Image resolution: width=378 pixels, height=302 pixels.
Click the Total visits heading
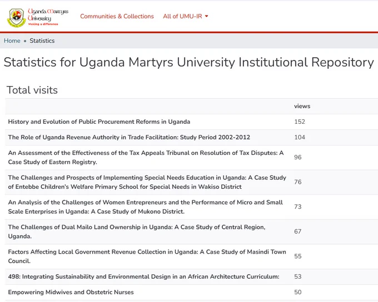[x=32, y=90]
